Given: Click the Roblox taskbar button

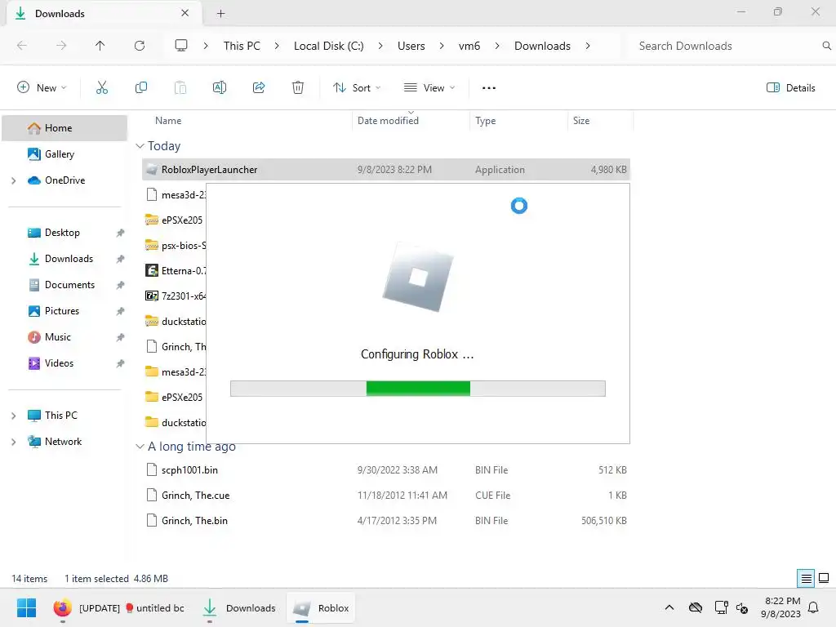Looking at the screenshot, I should coord(320,607).
